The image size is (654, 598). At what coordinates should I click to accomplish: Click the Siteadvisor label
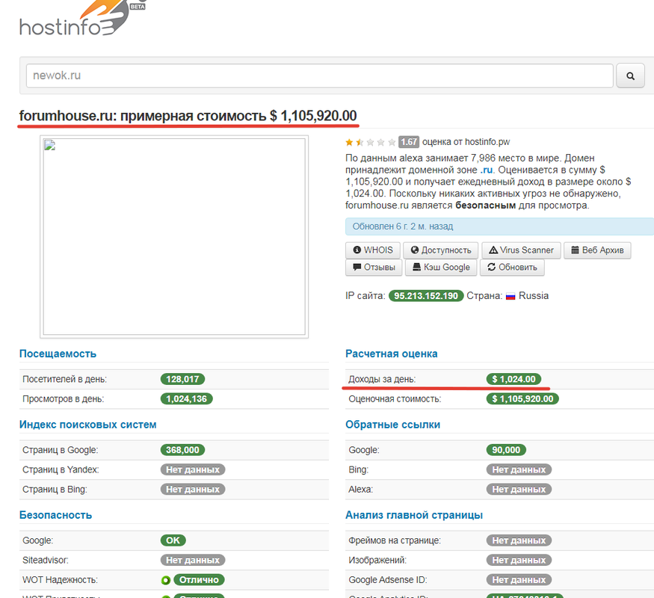pyautogui.click(x=46, y=560)
